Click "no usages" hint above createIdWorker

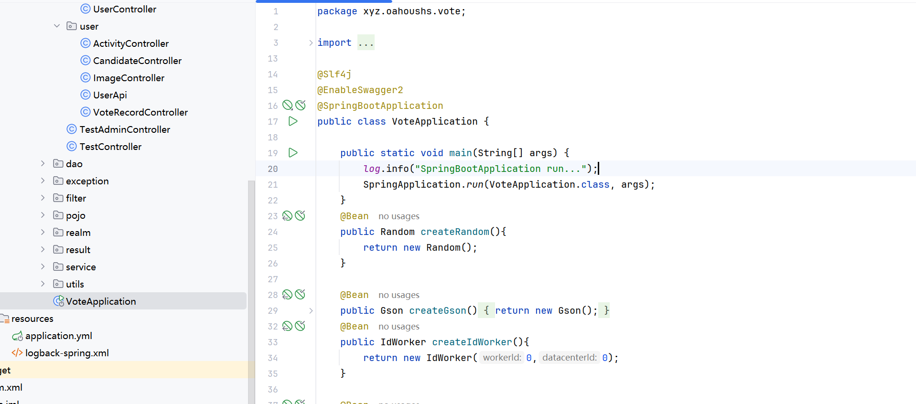[x=399, y=327]
